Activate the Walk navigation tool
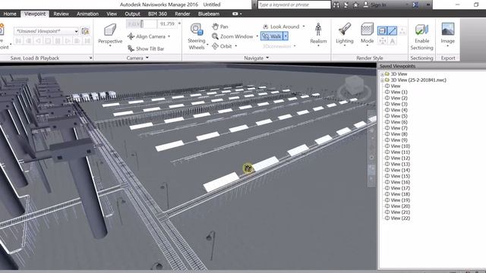 coord(272,36)
